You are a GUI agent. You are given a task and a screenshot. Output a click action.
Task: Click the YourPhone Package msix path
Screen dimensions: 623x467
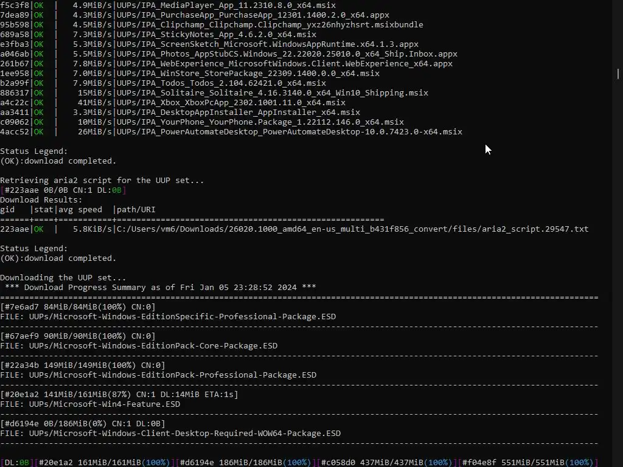pyautogui.click(x=260, y=122)
